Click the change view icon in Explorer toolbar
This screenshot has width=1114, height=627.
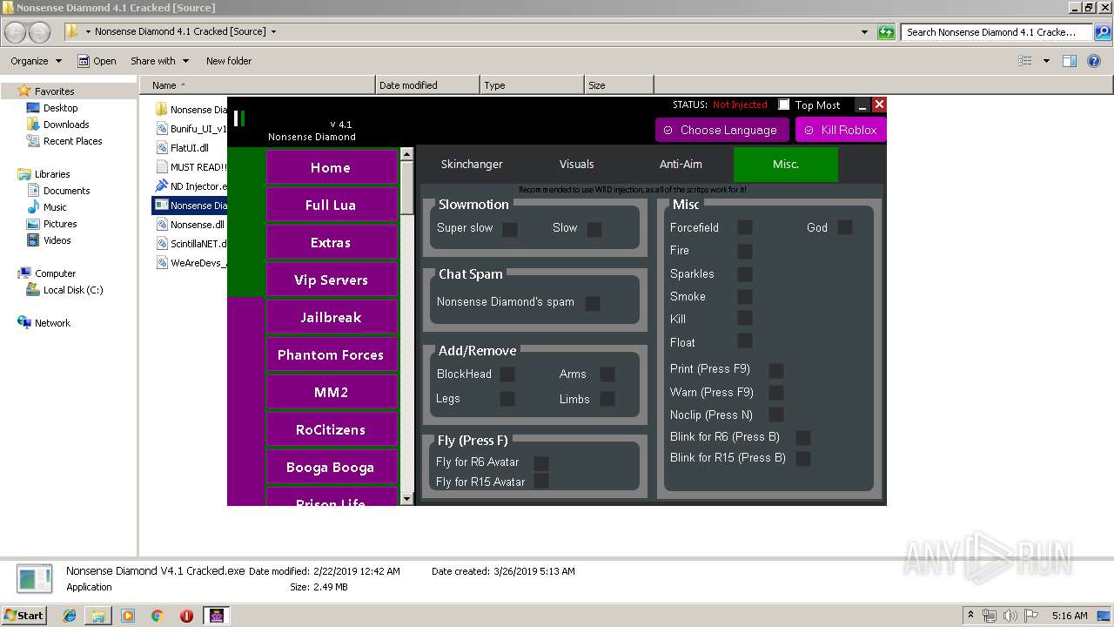[1025, 61]
